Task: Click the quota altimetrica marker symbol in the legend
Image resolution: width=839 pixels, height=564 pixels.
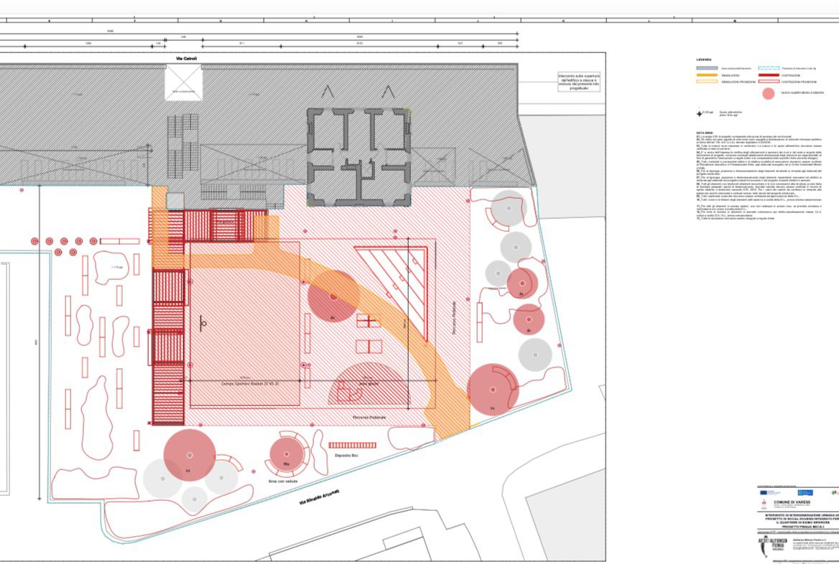Action: [700, 113]
